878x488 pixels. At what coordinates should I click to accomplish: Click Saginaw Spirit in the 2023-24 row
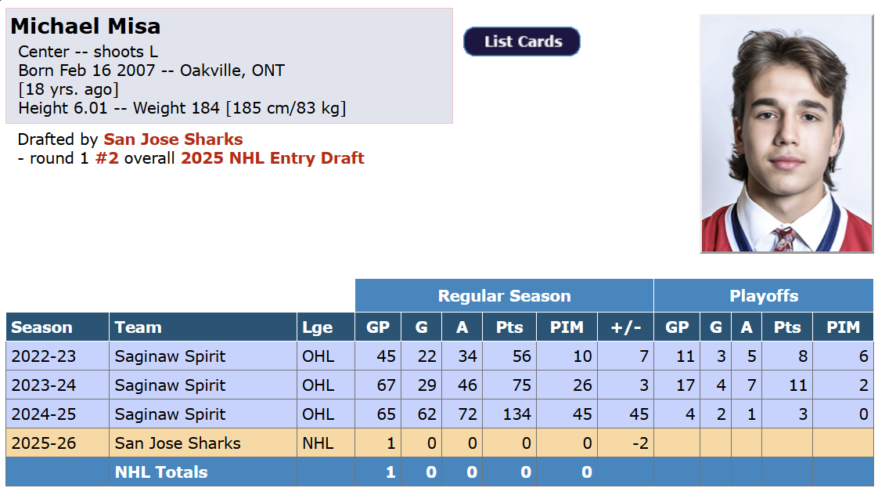click(170, 385)
